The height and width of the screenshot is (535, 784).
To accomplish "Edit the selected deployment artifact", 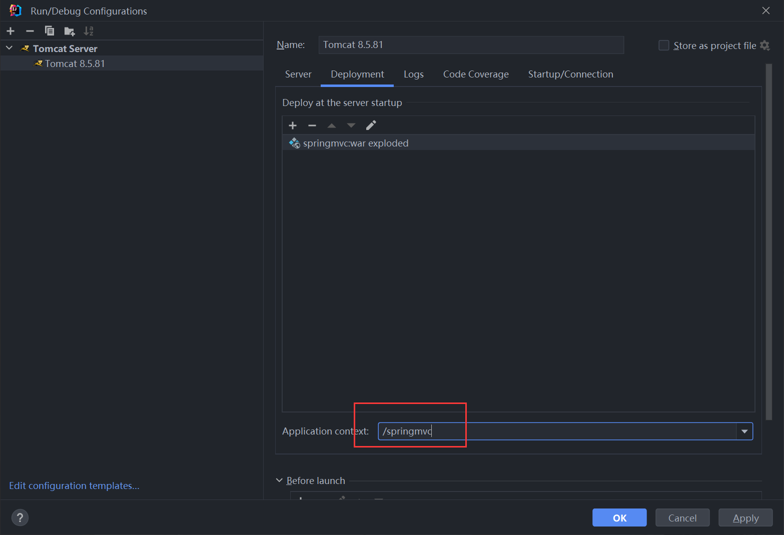I will [x=371, y=125].
